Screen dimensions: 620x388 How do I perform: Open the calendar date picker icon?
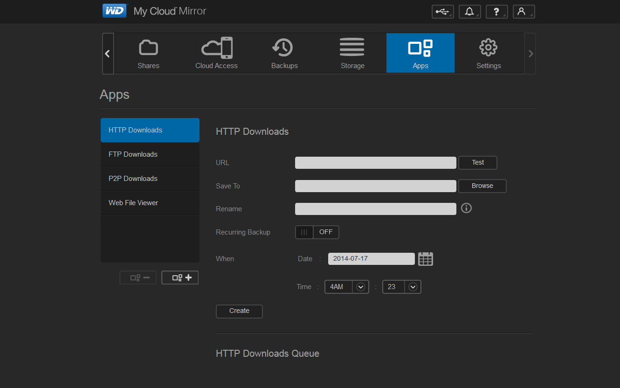tap(426, 259)
